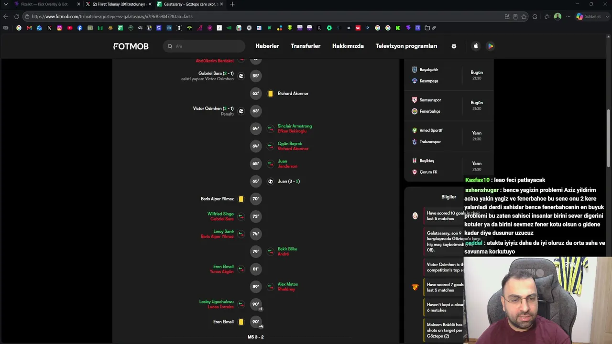The height and width of the screenshot is (344, 612).
Task: Click the penalty goal icon at 63'
Action: click(x=241, y=111)
